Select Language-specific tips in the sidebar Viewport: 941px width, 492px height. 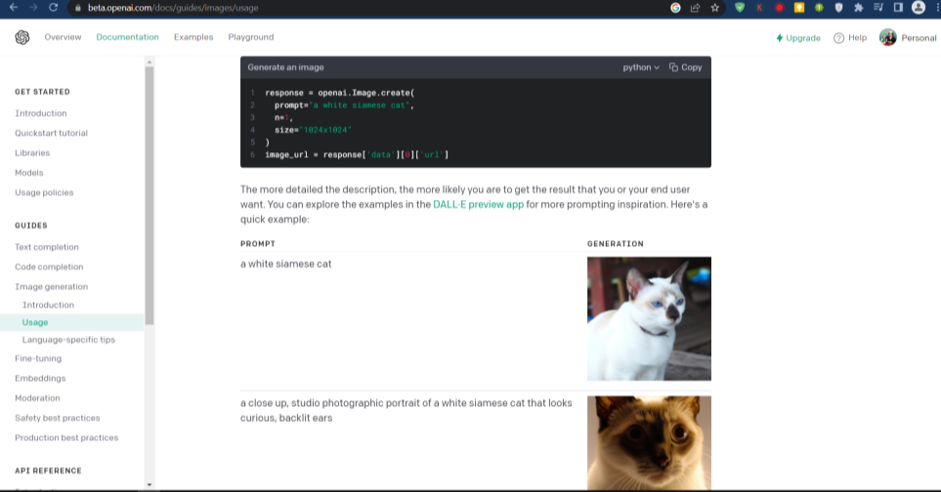[68, 340]
